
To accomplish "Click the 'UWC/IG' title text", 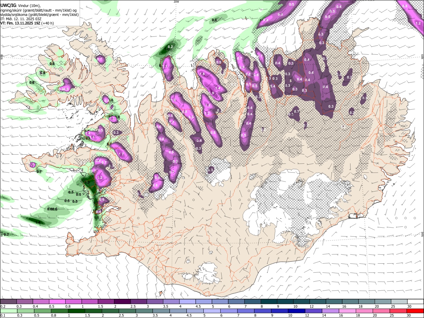I will [8, 5].
